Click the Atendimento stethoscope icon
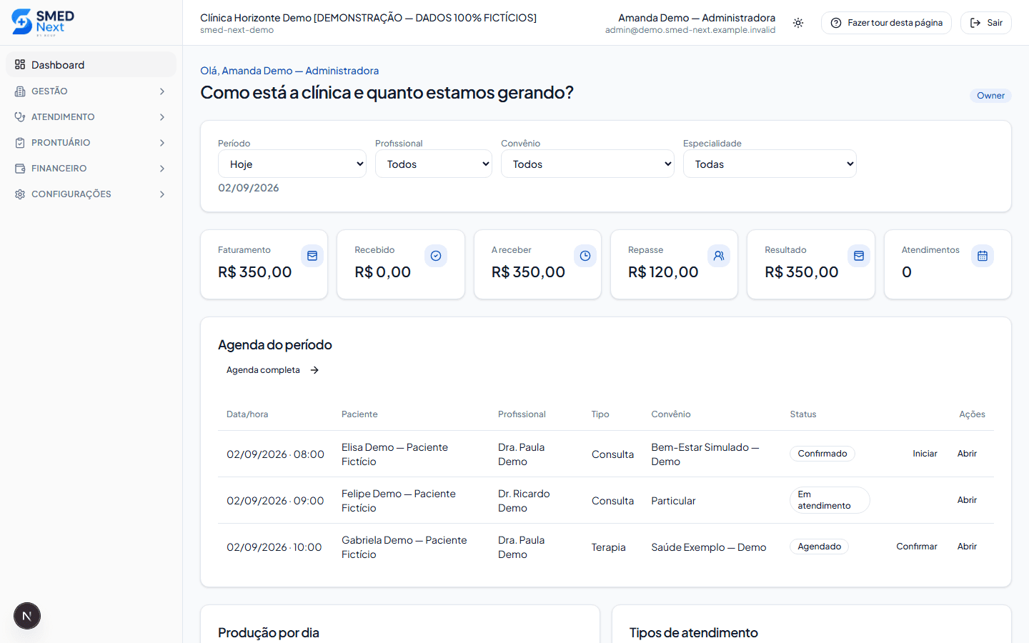This screenshot has width=1029, height=643. (20, 117)
